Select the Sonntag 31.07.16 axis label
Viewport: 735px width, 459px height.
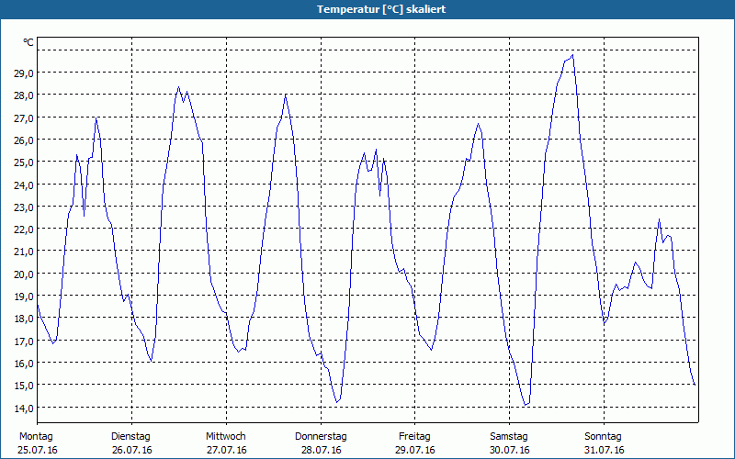point(604,443)
